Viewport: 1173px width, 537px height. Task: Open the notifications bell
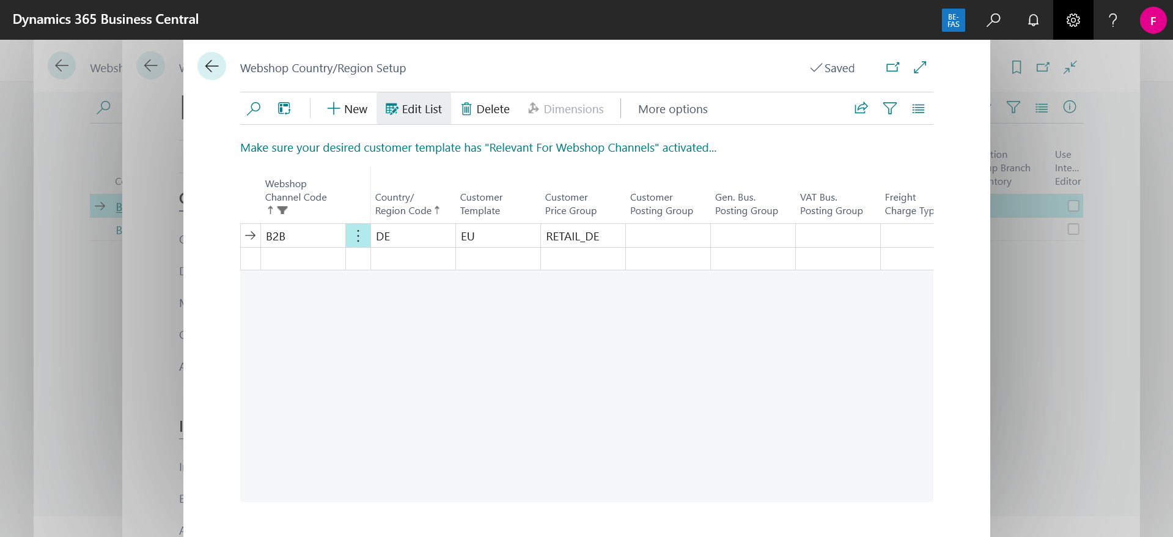point(1033,20)
